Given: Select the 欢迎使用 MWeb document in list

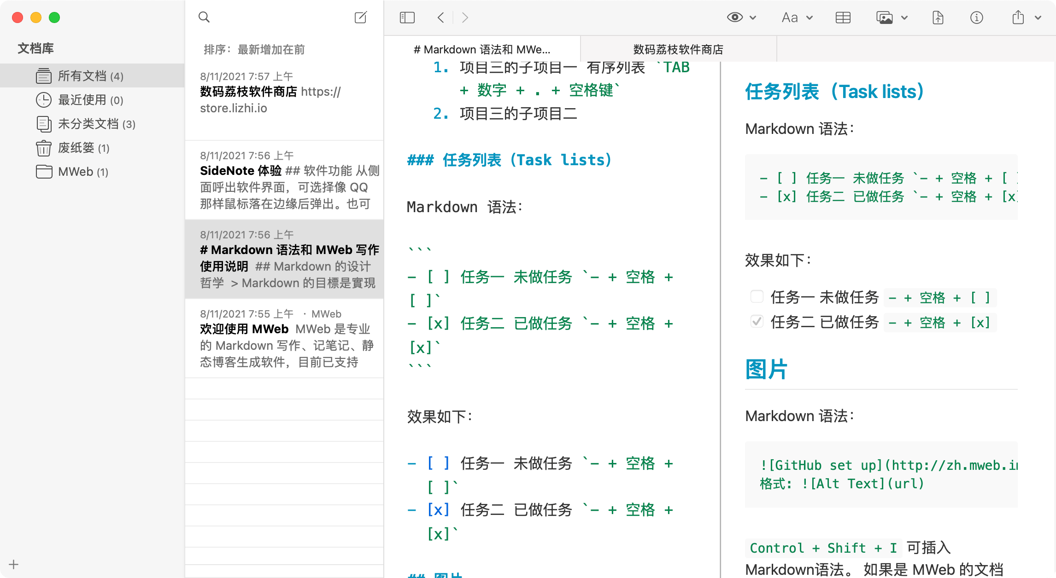Looking at the screenshot, I should click(x=284, y=338).
